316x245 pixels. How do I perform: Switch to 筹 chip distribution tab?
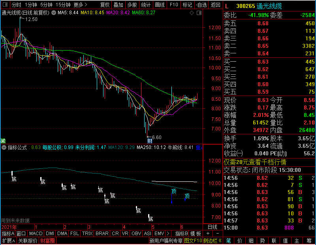coord(309,241)
